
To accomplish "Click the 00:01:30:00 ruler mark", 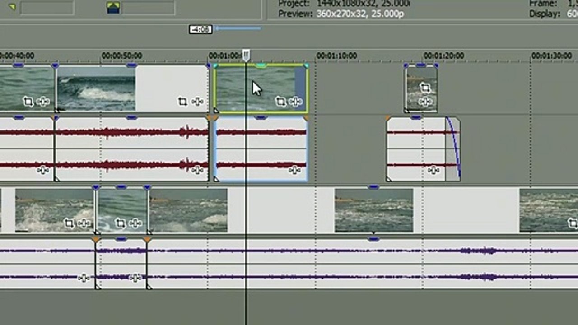I will (x=551, y=56).
